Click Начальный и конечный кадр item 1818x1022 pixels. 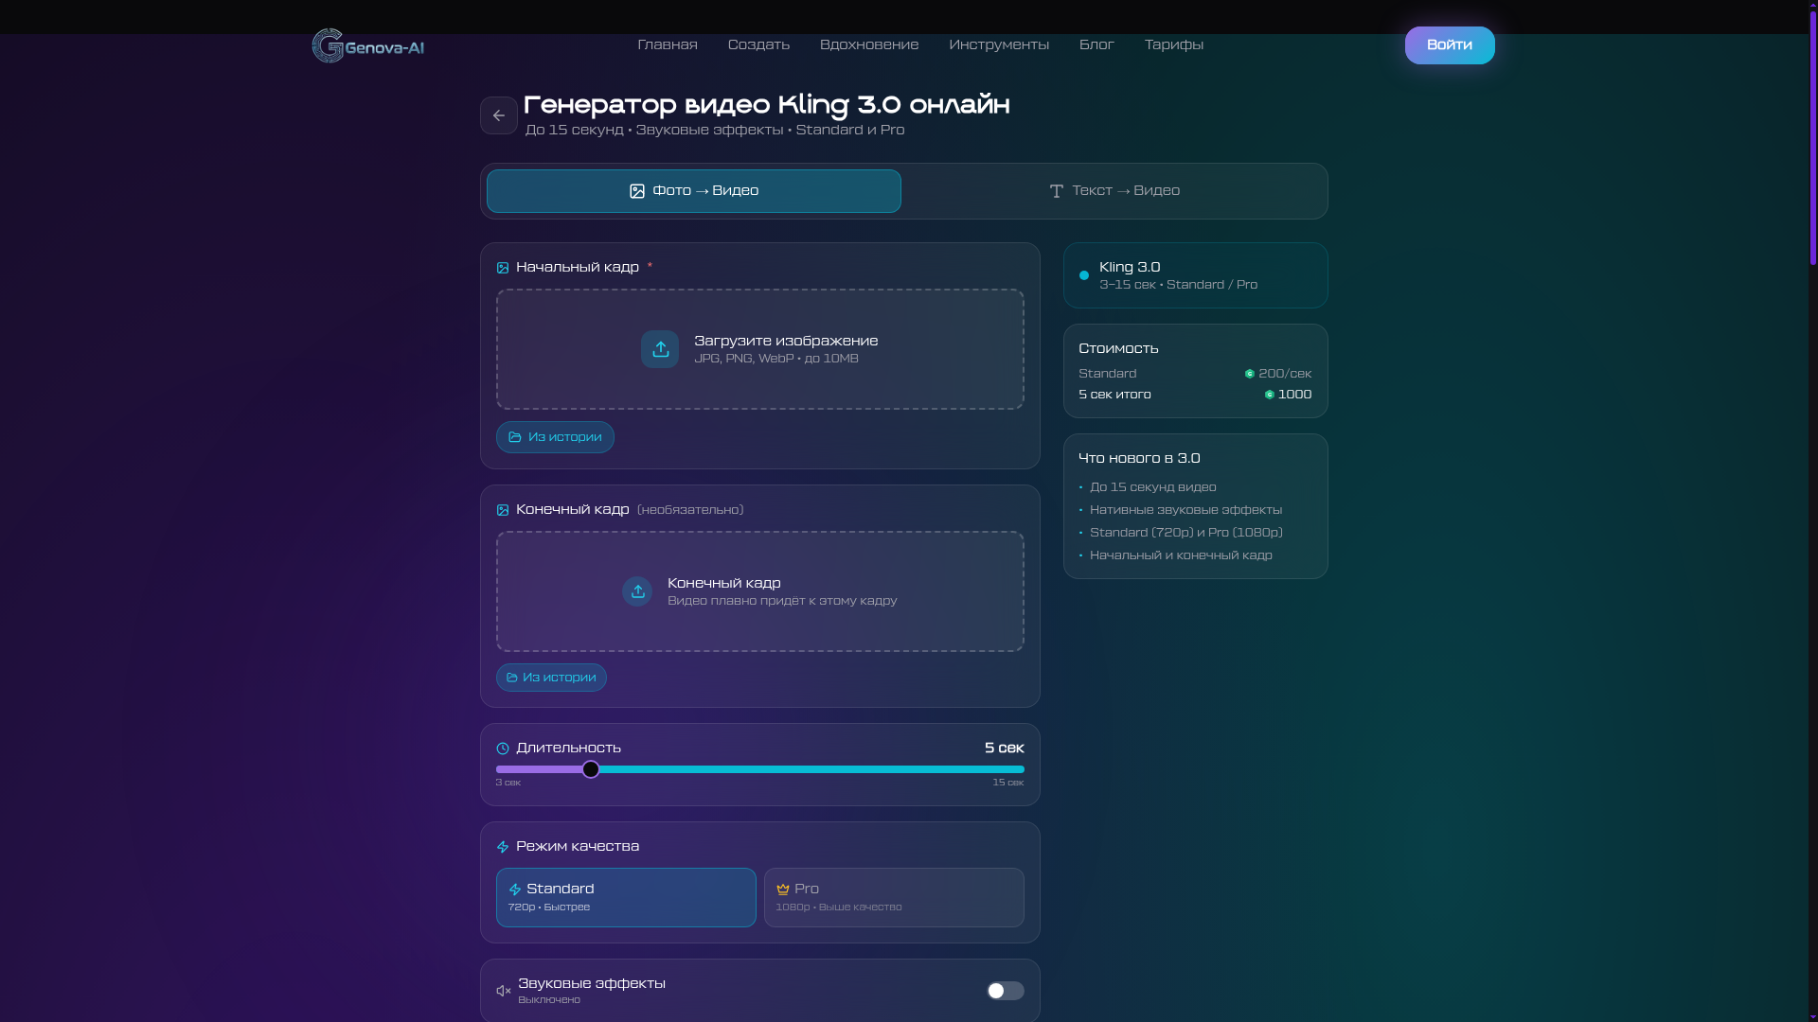pyautogui.click(x=1181, y=555)
